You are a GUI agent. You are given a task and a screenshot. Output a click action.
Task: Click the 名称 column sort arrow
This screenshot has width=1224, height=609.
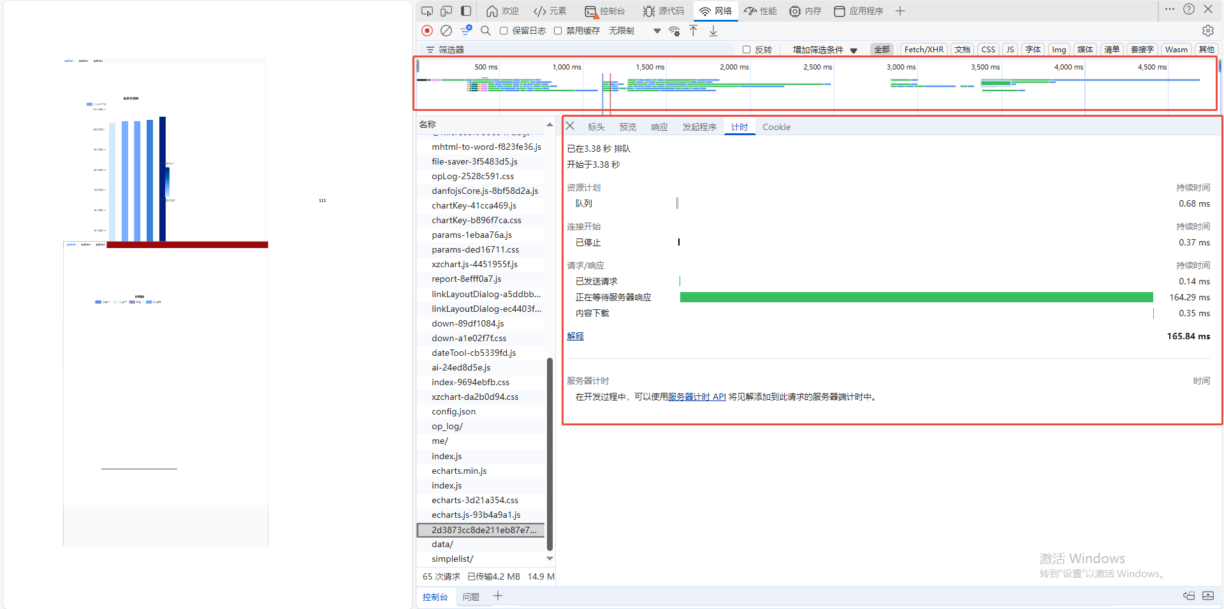pos(550,124)
